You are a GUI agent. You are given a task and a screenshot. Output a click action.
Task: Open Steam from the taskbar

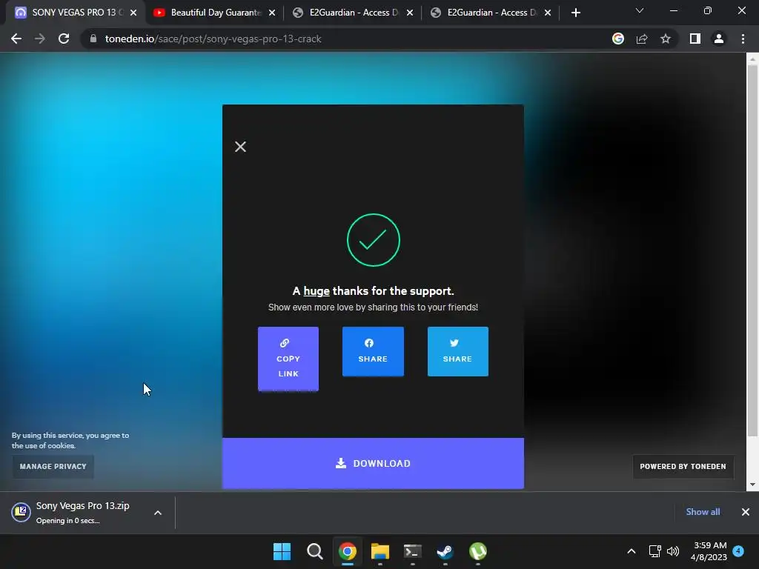pyautogui.click(x=445, y=551)
